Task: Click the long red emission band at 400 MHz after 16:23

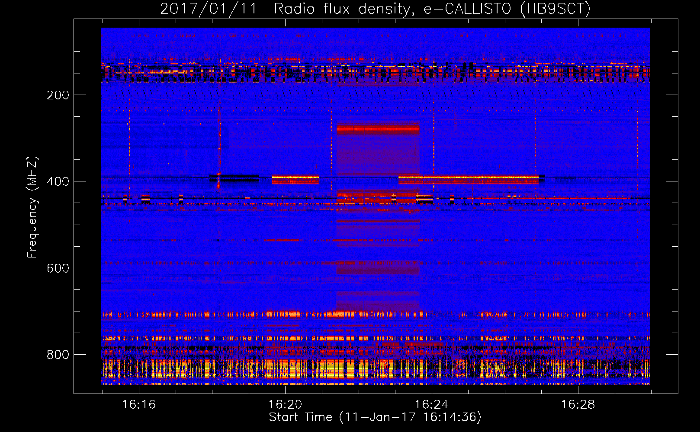Action: click(x=469, y=179)
